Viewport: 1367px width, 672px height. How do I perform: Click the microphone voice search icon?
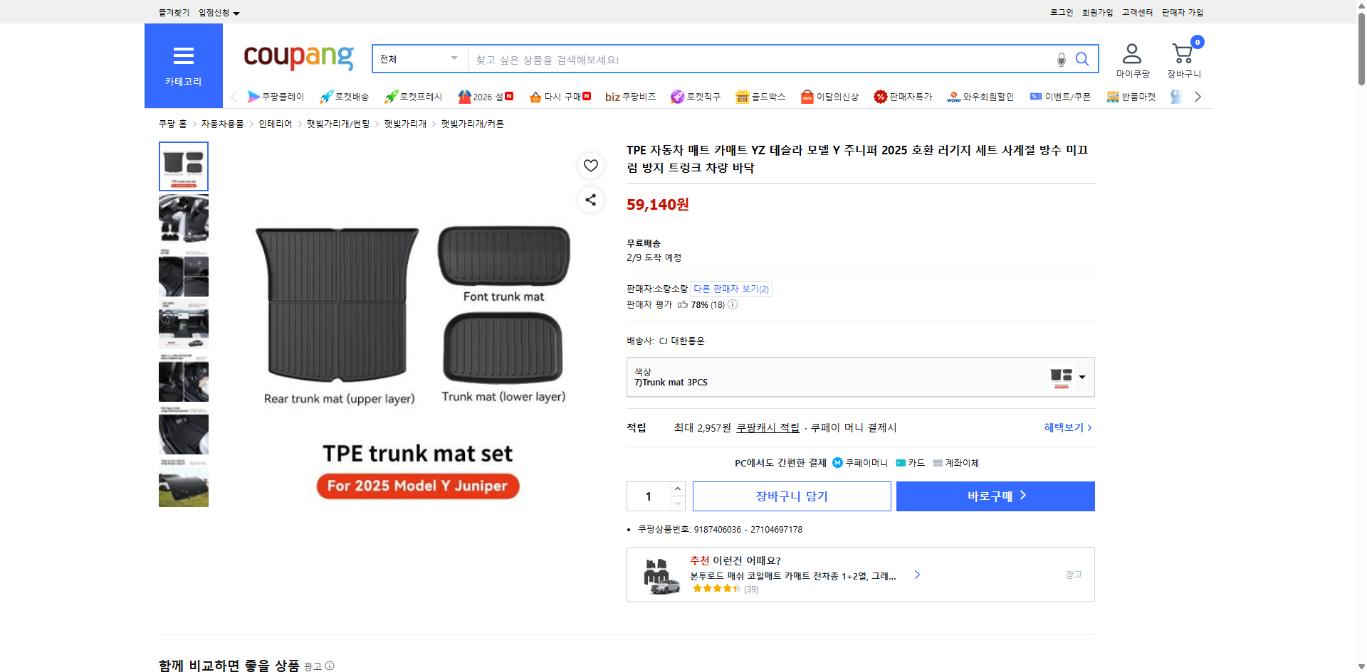pos(1061,60)
